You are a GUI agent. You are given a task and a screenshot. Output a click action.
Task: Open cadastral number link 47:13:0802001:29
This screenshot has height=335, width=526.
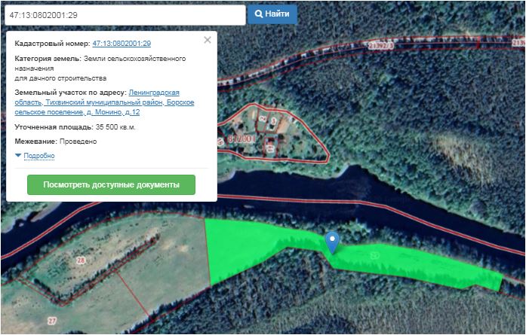coord(122,44)
